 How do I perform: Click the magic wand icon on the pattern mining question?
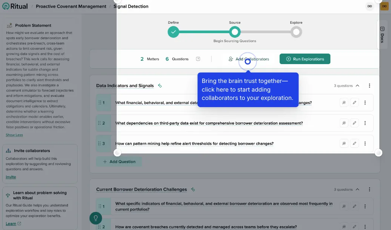(x=344, y=143)
